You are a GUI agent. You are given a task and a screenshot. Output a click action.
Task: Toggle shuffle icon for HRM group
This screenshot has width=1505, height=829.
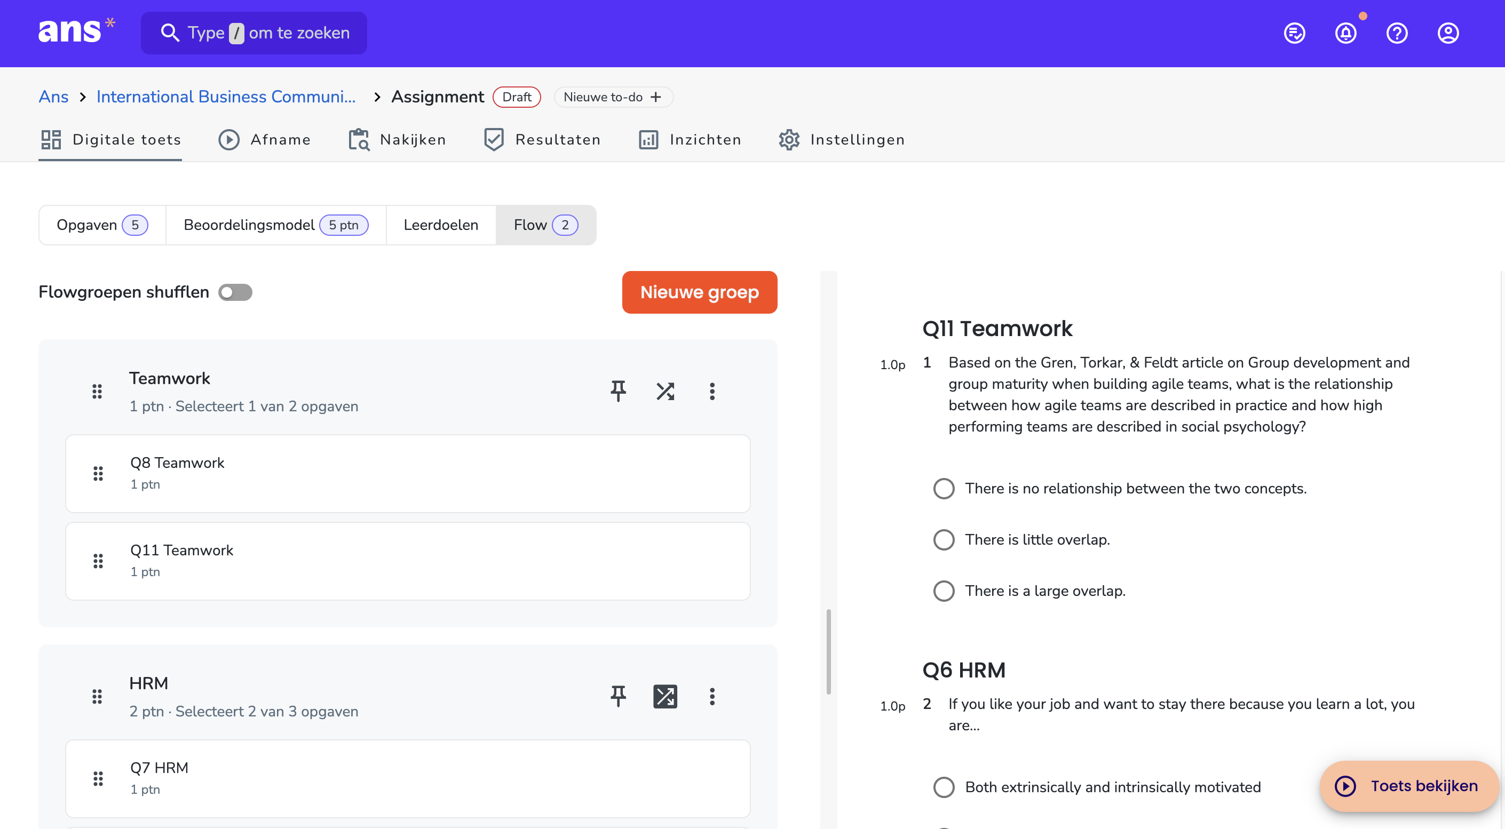[x=665, y=696]
